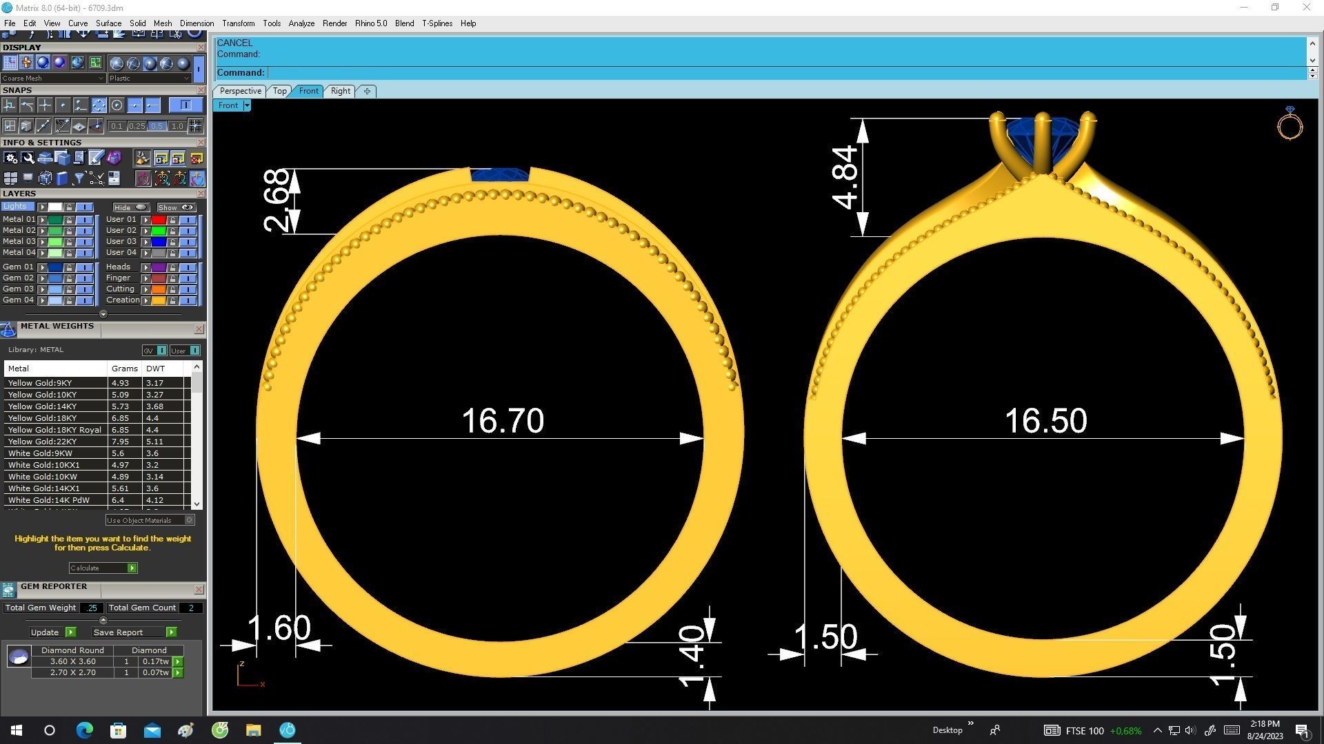Open the Mail app on the taskbar

pos(152,730)
